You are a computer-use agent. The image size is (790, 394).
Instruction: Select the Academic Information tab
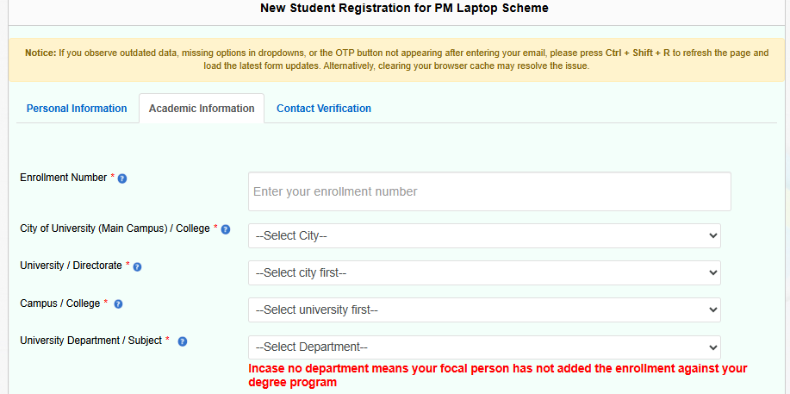202,109
